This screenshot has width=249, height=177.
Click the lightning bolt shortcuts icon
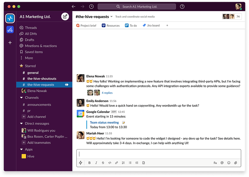tap(81, 163)
